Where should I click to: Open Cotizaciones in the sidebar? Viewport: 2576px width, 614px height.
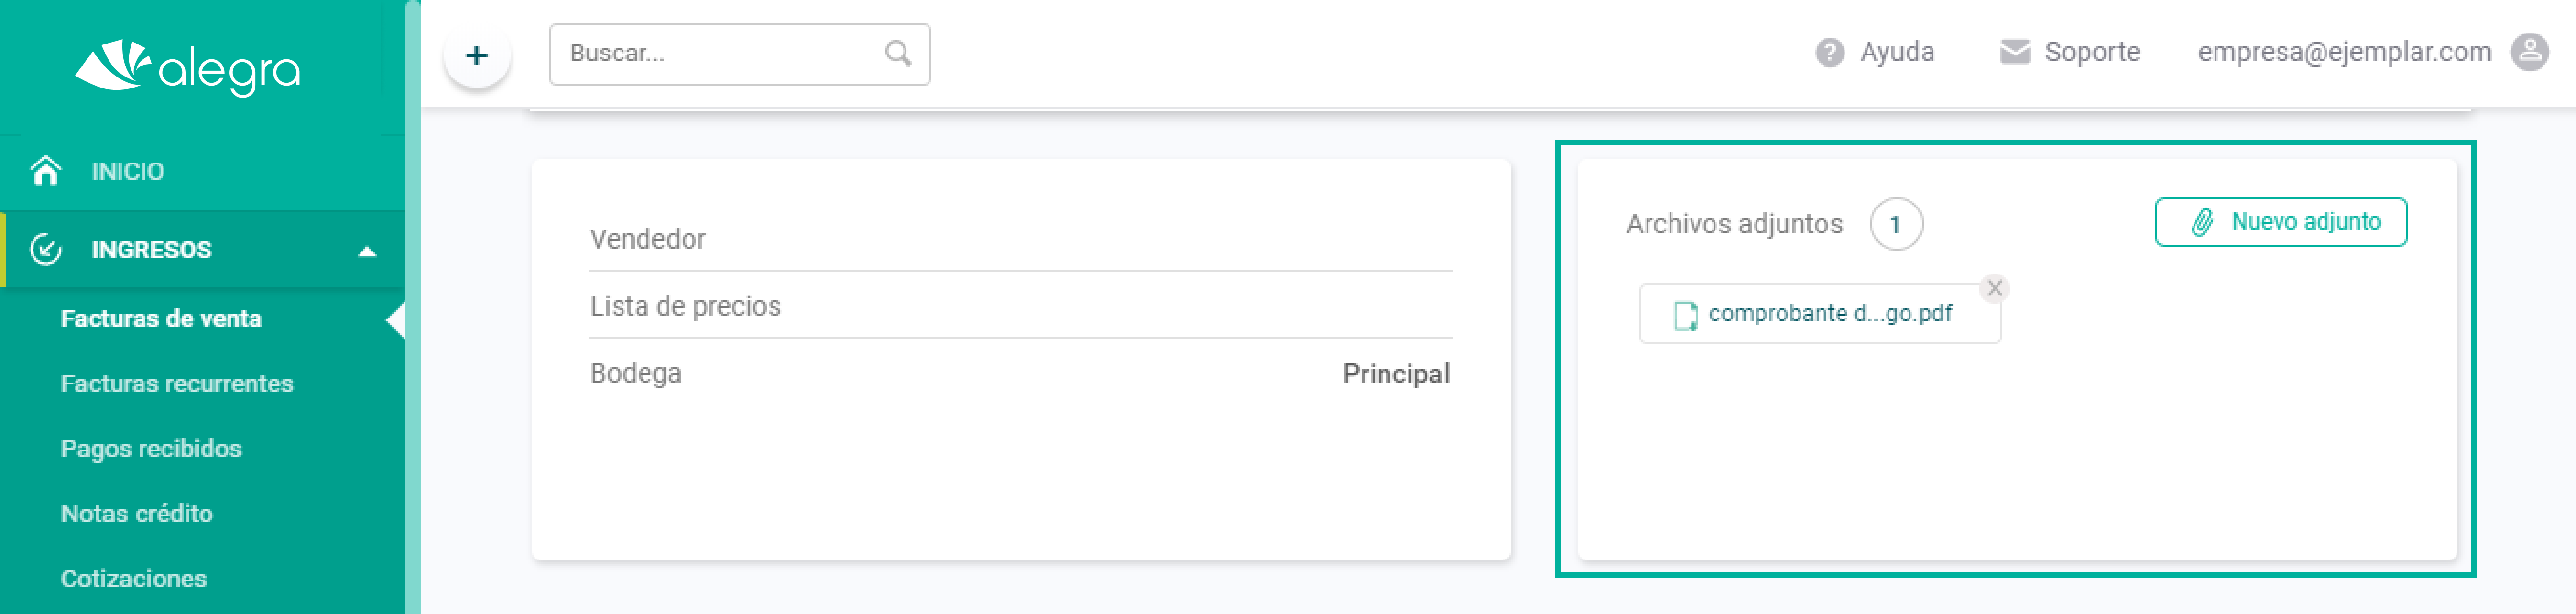pos(134,579)
